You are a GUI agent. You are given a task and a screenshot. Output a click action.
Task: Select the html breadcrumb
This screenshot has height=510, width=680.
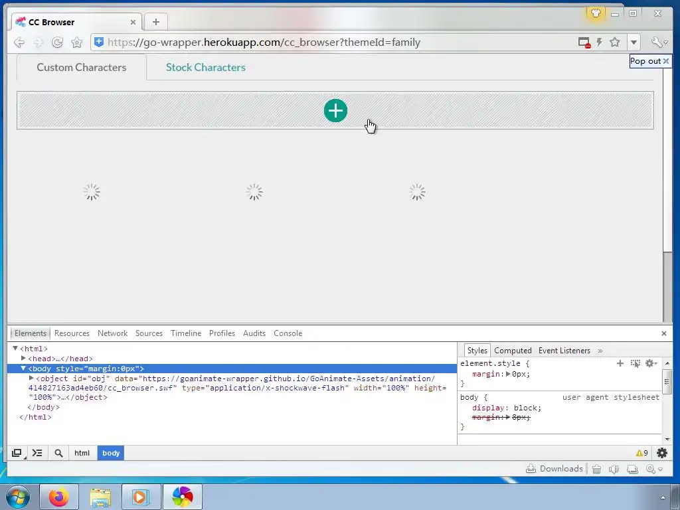pos(82,453)
